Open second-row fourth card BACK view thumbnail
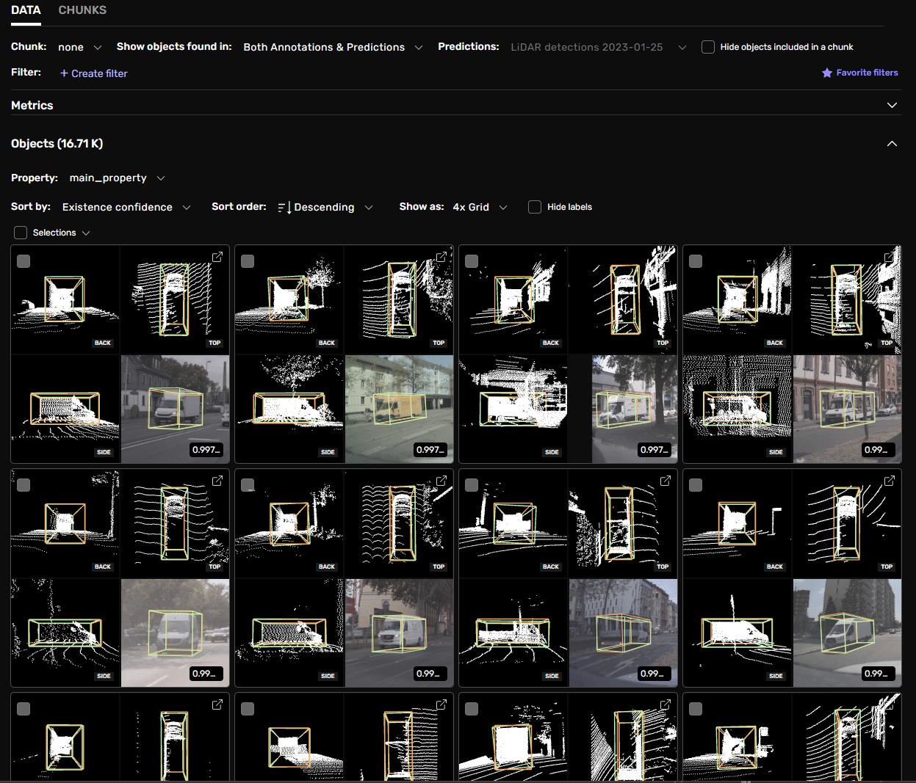 (x=738, y=523)
